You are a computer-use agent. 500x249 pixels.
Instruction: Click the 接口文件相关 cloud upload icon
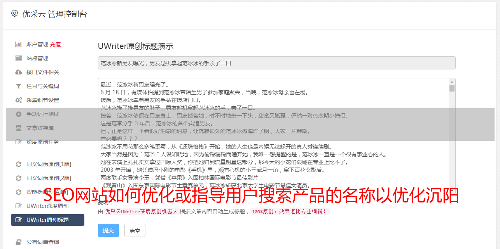(18, 72)
